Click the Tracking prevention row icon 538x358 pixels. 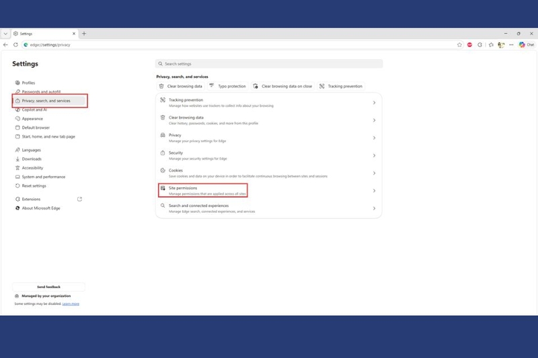(163, 99)
